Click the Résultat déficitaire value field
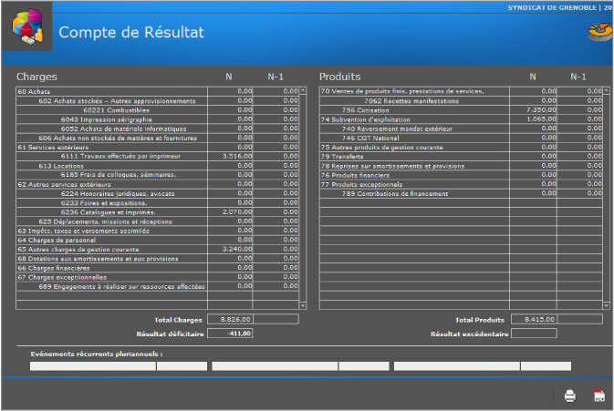614x411 pixels. [230, 334]
